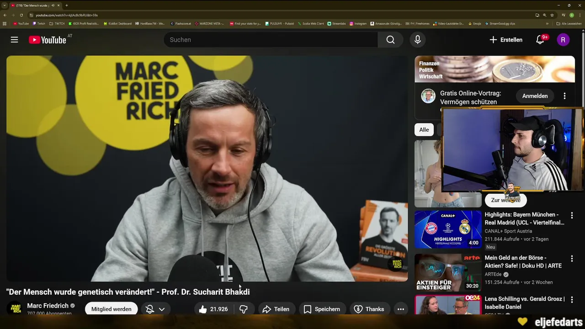Viewport: 585px width, 329px height.
Task: Open the Finanzen Politik Wirtschaft ad banner
Action: click(x=495, y=69)
